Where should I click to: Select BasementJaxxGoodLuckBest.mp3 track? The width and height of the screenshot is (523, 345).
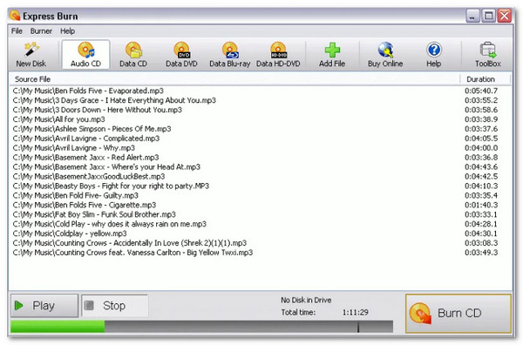(x=89, y=176)
